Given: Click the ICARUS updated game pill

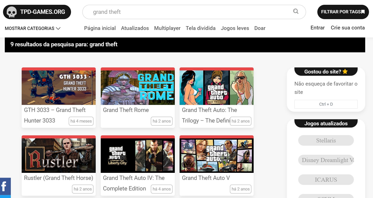Looking at the screenshot, I should (326, 180).
